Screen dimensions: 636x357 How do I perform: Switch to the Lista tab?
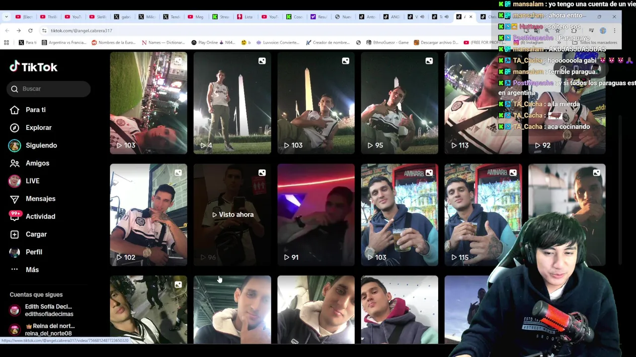245,17
